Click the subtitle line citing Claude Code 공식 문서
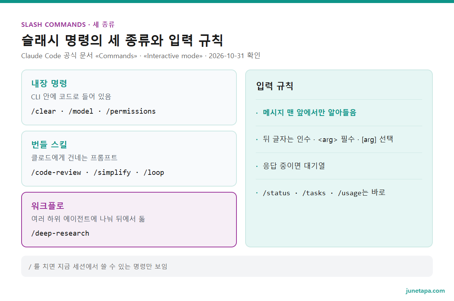 pyautogui.click(x=141, y=56)
